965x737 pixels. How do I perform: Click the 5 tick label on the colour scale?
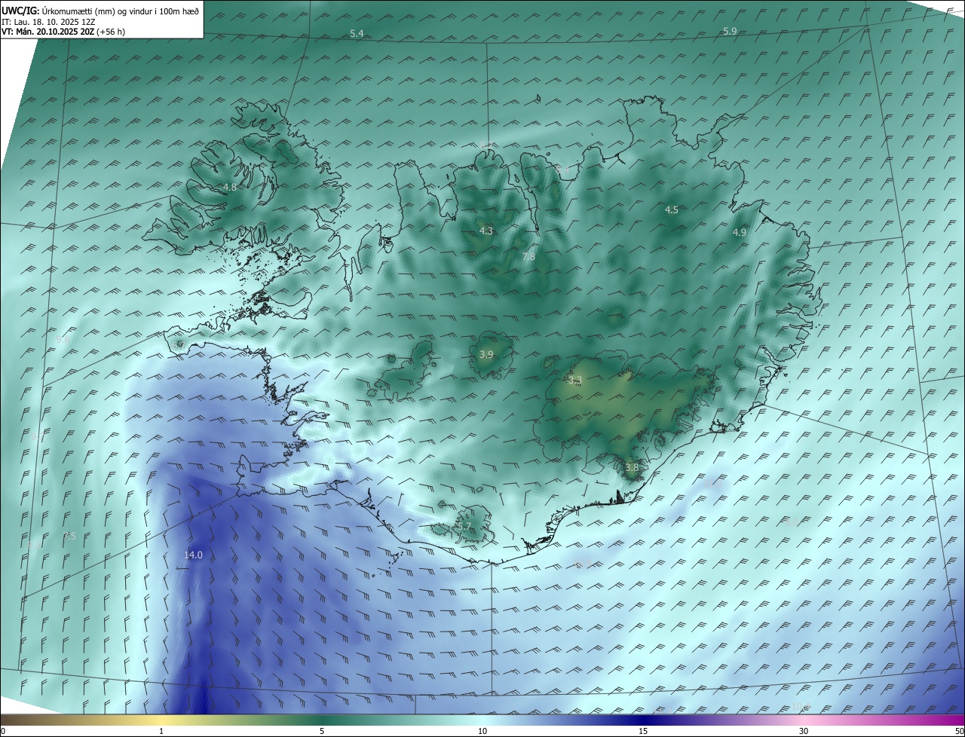click(x=322, y=731)
